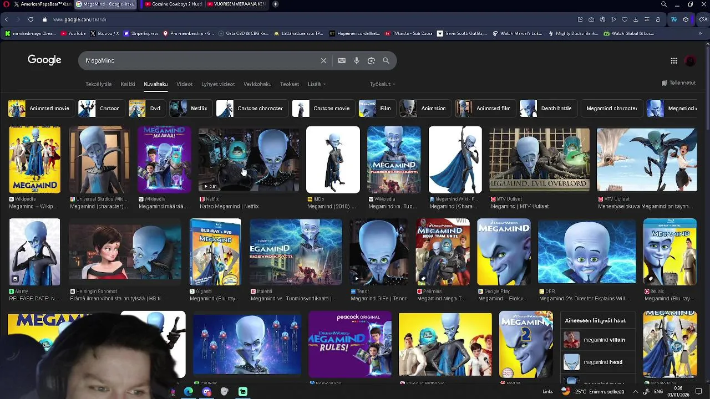This screenshot has height=399, width=710.
Task: Filter images by the Dvd chip
Action: (146, 109)
